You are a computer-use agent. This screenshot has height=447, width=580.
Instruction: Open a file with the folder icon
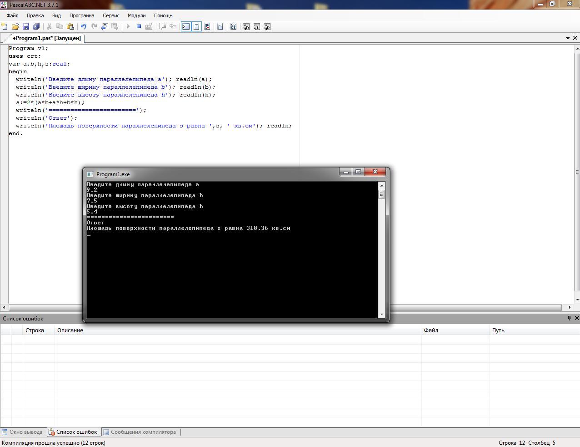point(15,26)
